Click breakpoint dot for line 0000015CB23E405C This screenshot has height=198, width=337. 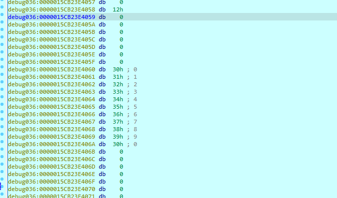coord(2,37)
